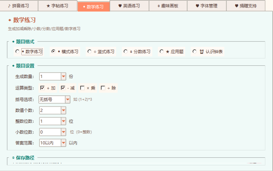Open the 生成数量 dropdown arrow
The width and height of the screenshot is (273, 171).
tap(63, 76)
